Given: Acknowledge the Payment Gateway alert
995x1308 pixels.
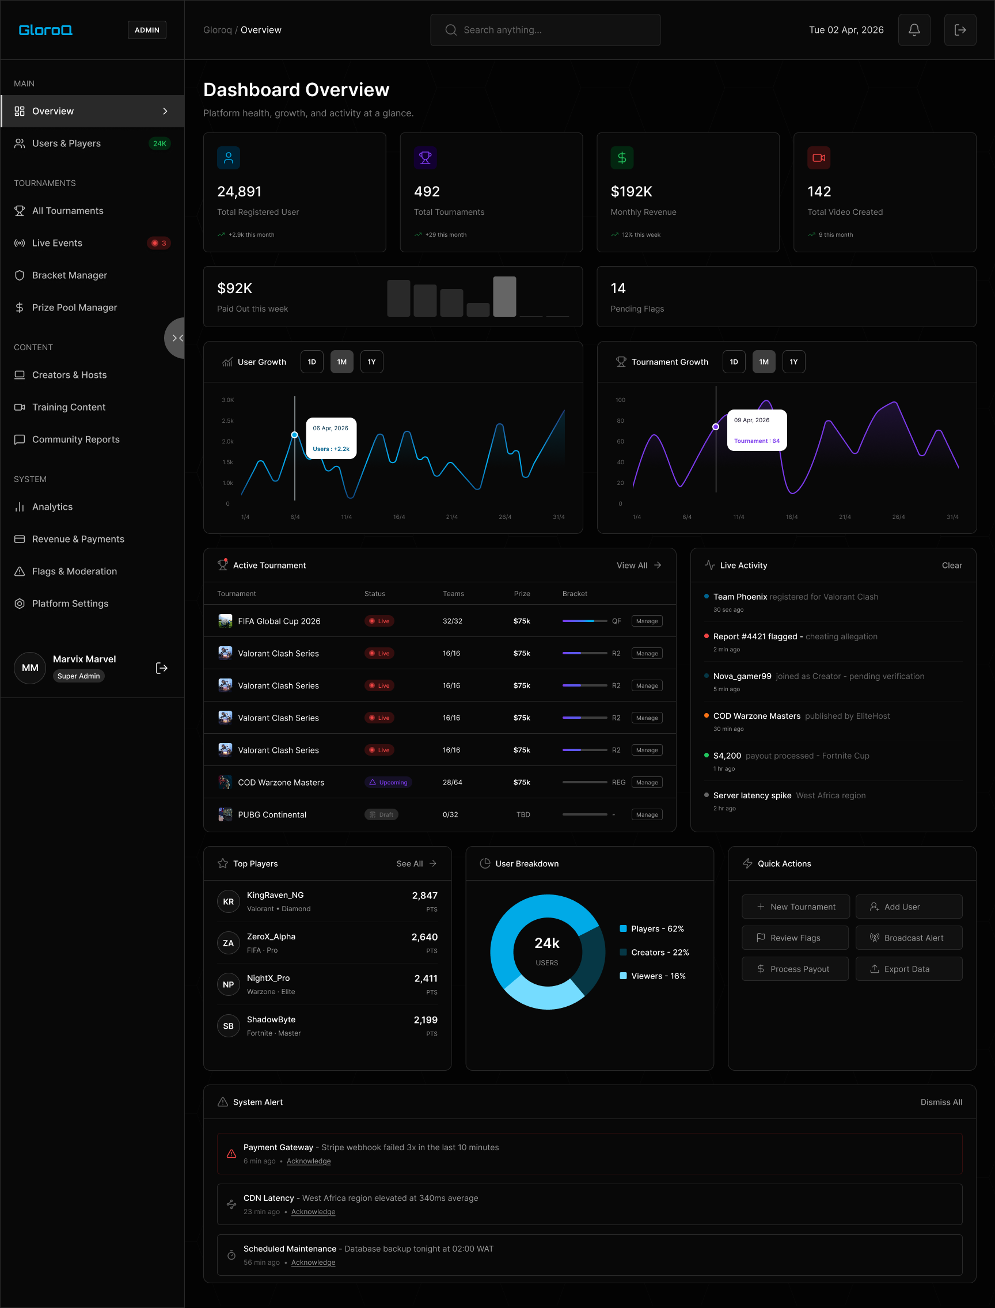Looking at the screenshot, I should (x=309, y=1161).
